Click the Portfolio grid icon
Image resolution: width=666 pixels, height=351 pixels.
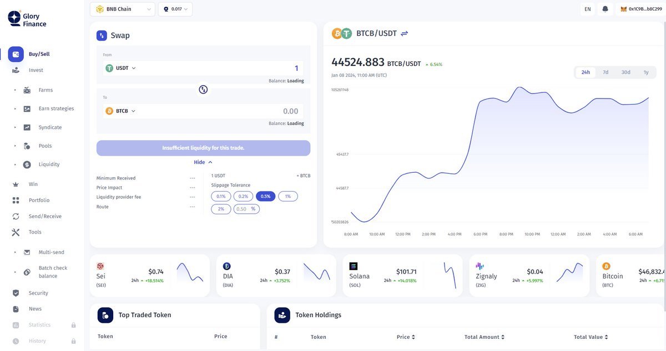coord(16,200)
